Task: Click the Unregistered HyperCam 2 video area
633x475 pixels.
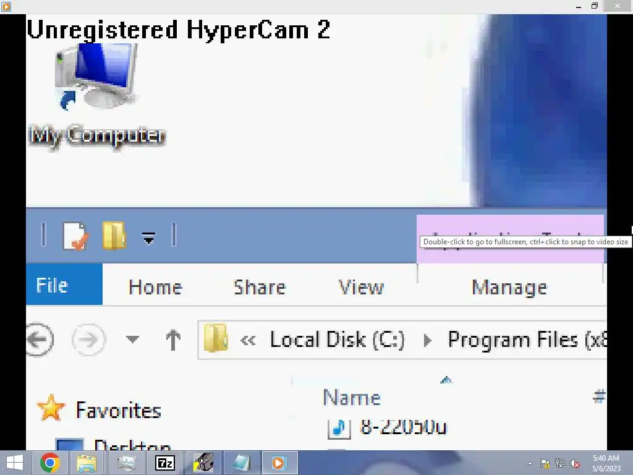Action: [316, 233]
